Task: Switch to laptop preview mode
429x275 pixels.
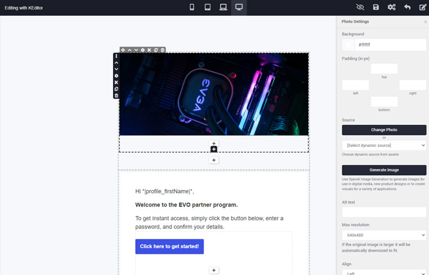Action: tap(223, 8)
